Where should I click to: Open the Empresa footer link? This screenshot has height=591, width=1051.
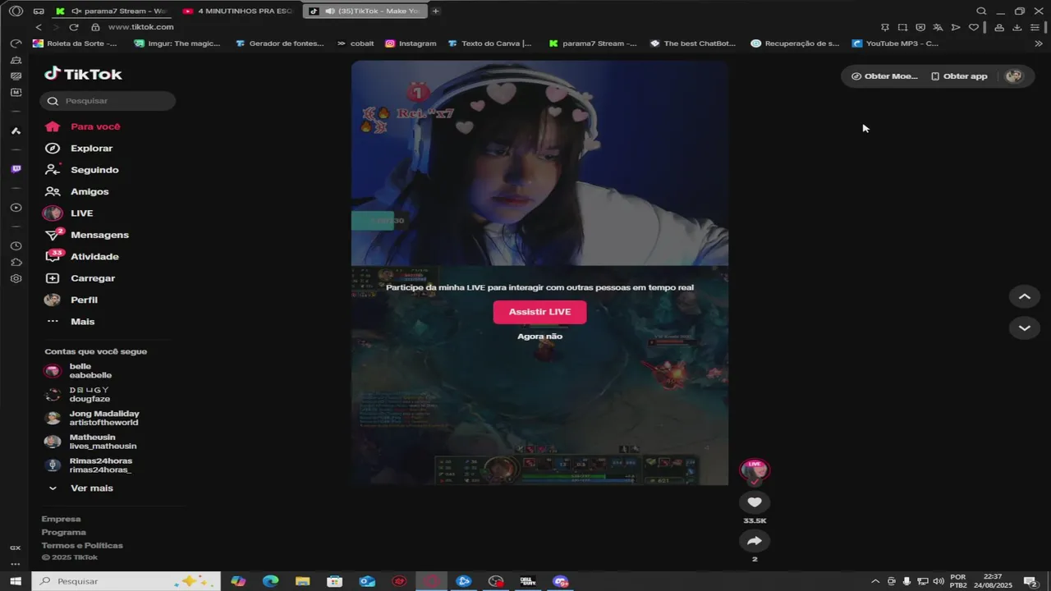pos(62,519)
